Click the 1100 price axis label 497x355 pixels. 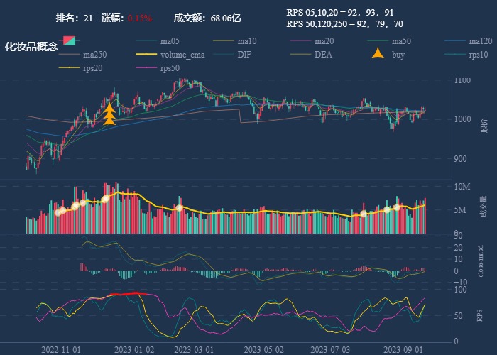[x=462, y=81]
